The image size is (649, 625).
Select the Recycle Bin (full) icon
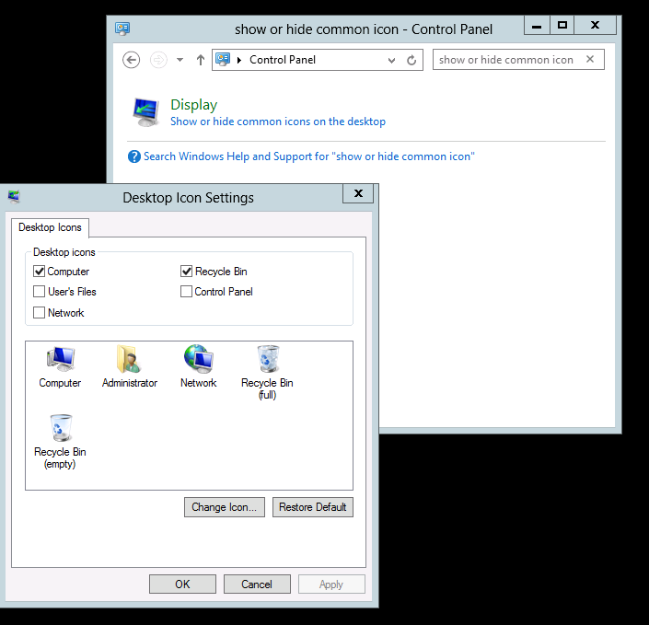pos(267,358)
